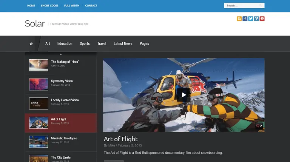The width and height of the screenshot is (290, 162).
Task: Open the Art of Flight heading
Action: [x=120, y=139]
